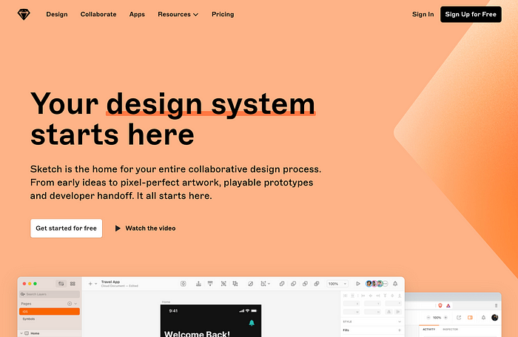The width and height of the screenshot is (518, 337).
Task: Apply the Union boolean operation
Action: [282, 284]
